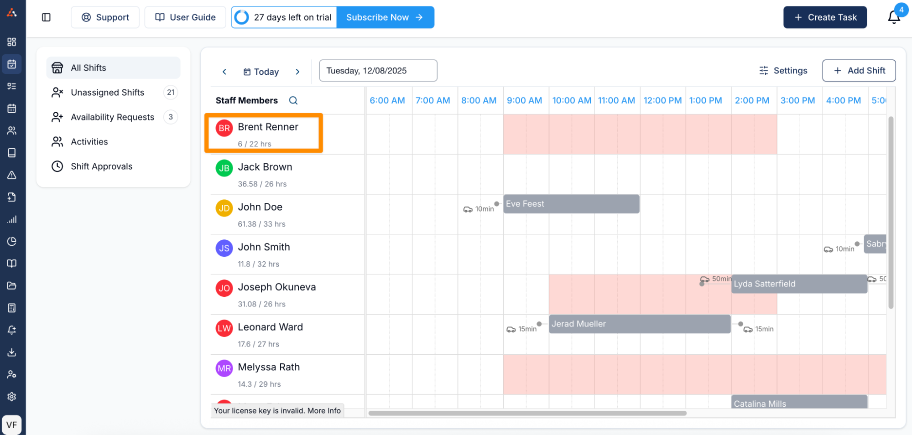Click the horizontal timeline scrollbar

click(527, 413)
